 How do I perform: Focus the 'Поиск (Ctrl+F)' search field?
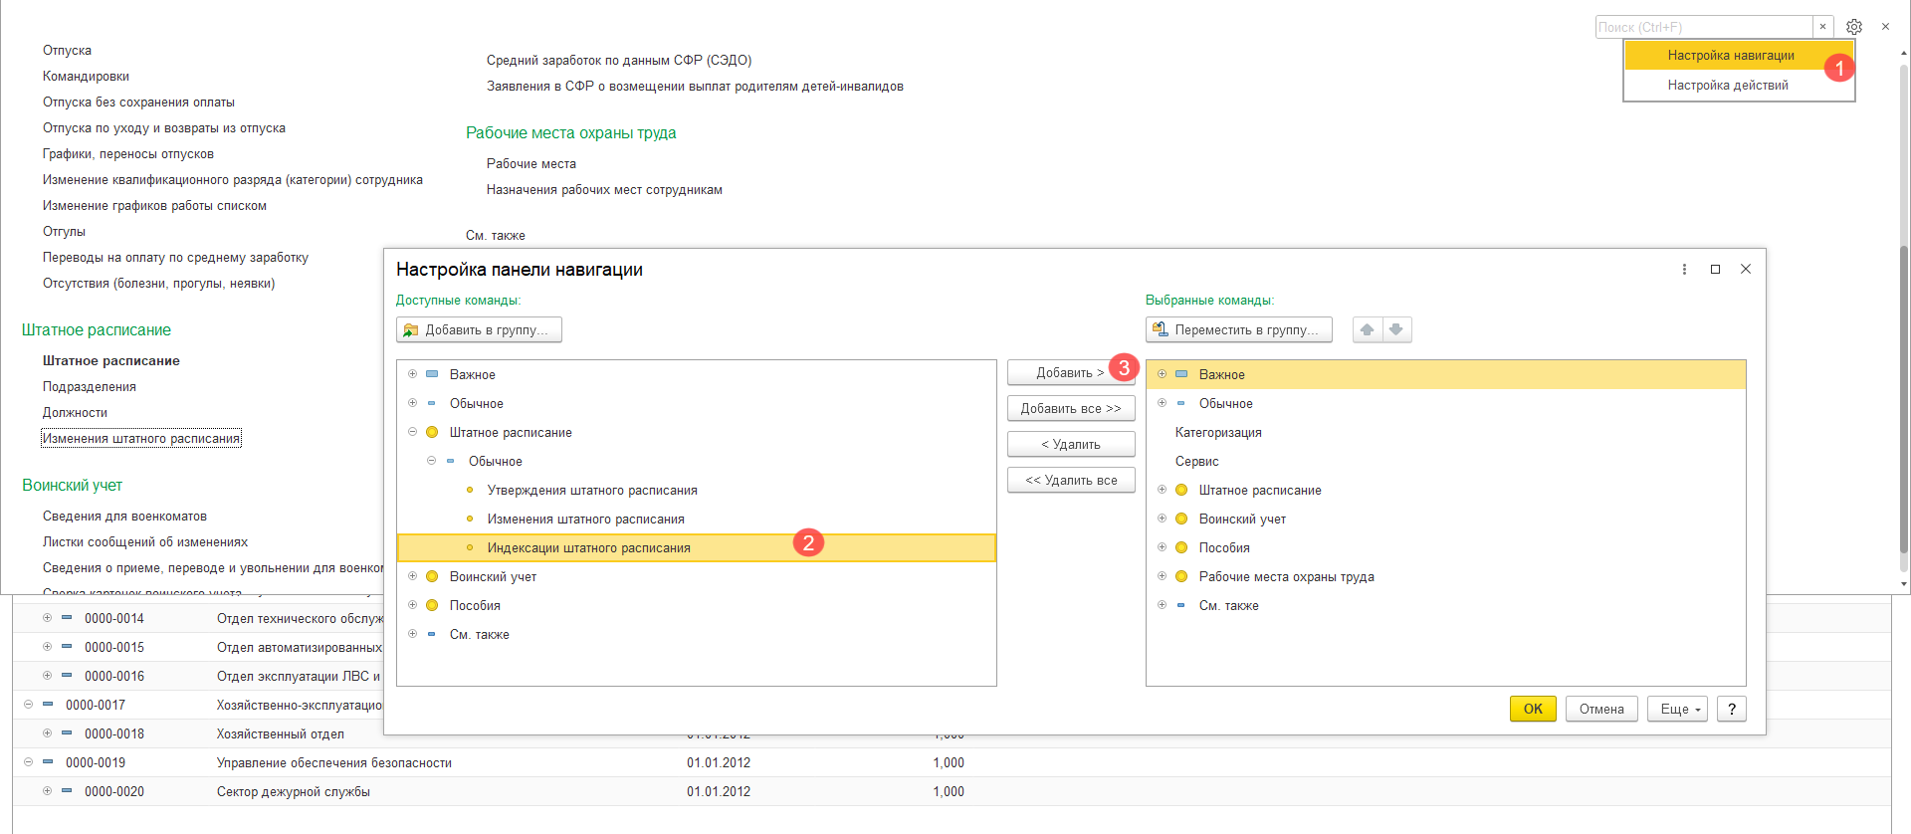point(1704,27)
